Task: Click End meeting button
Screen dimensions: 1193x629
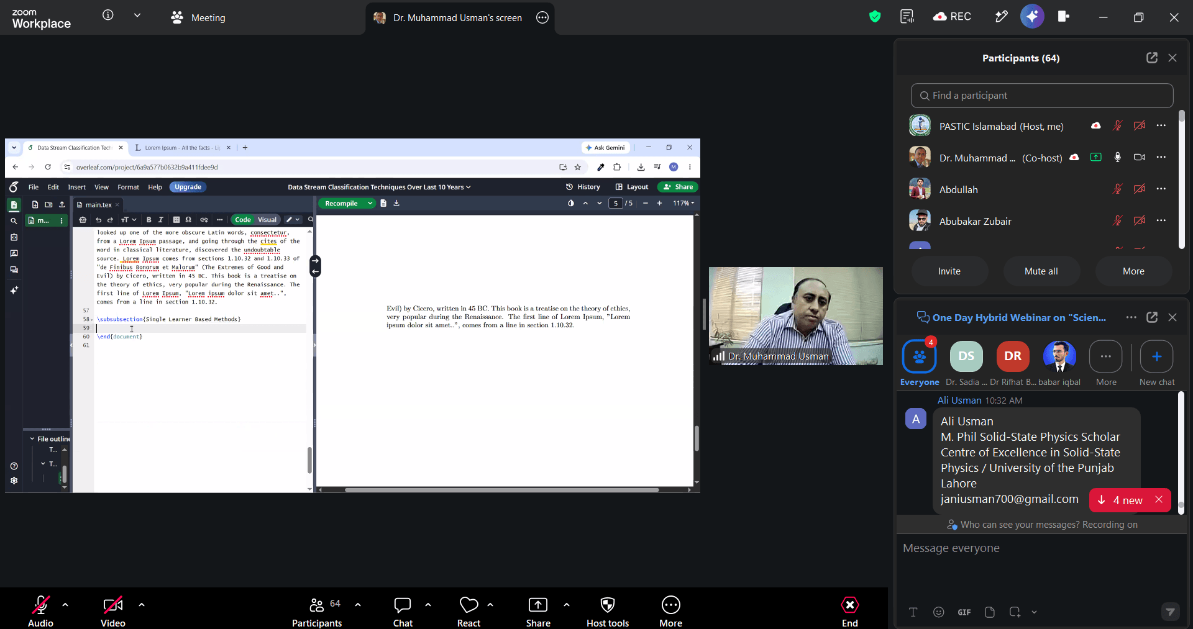Action: pyautogui.click(x=850, y=611)
